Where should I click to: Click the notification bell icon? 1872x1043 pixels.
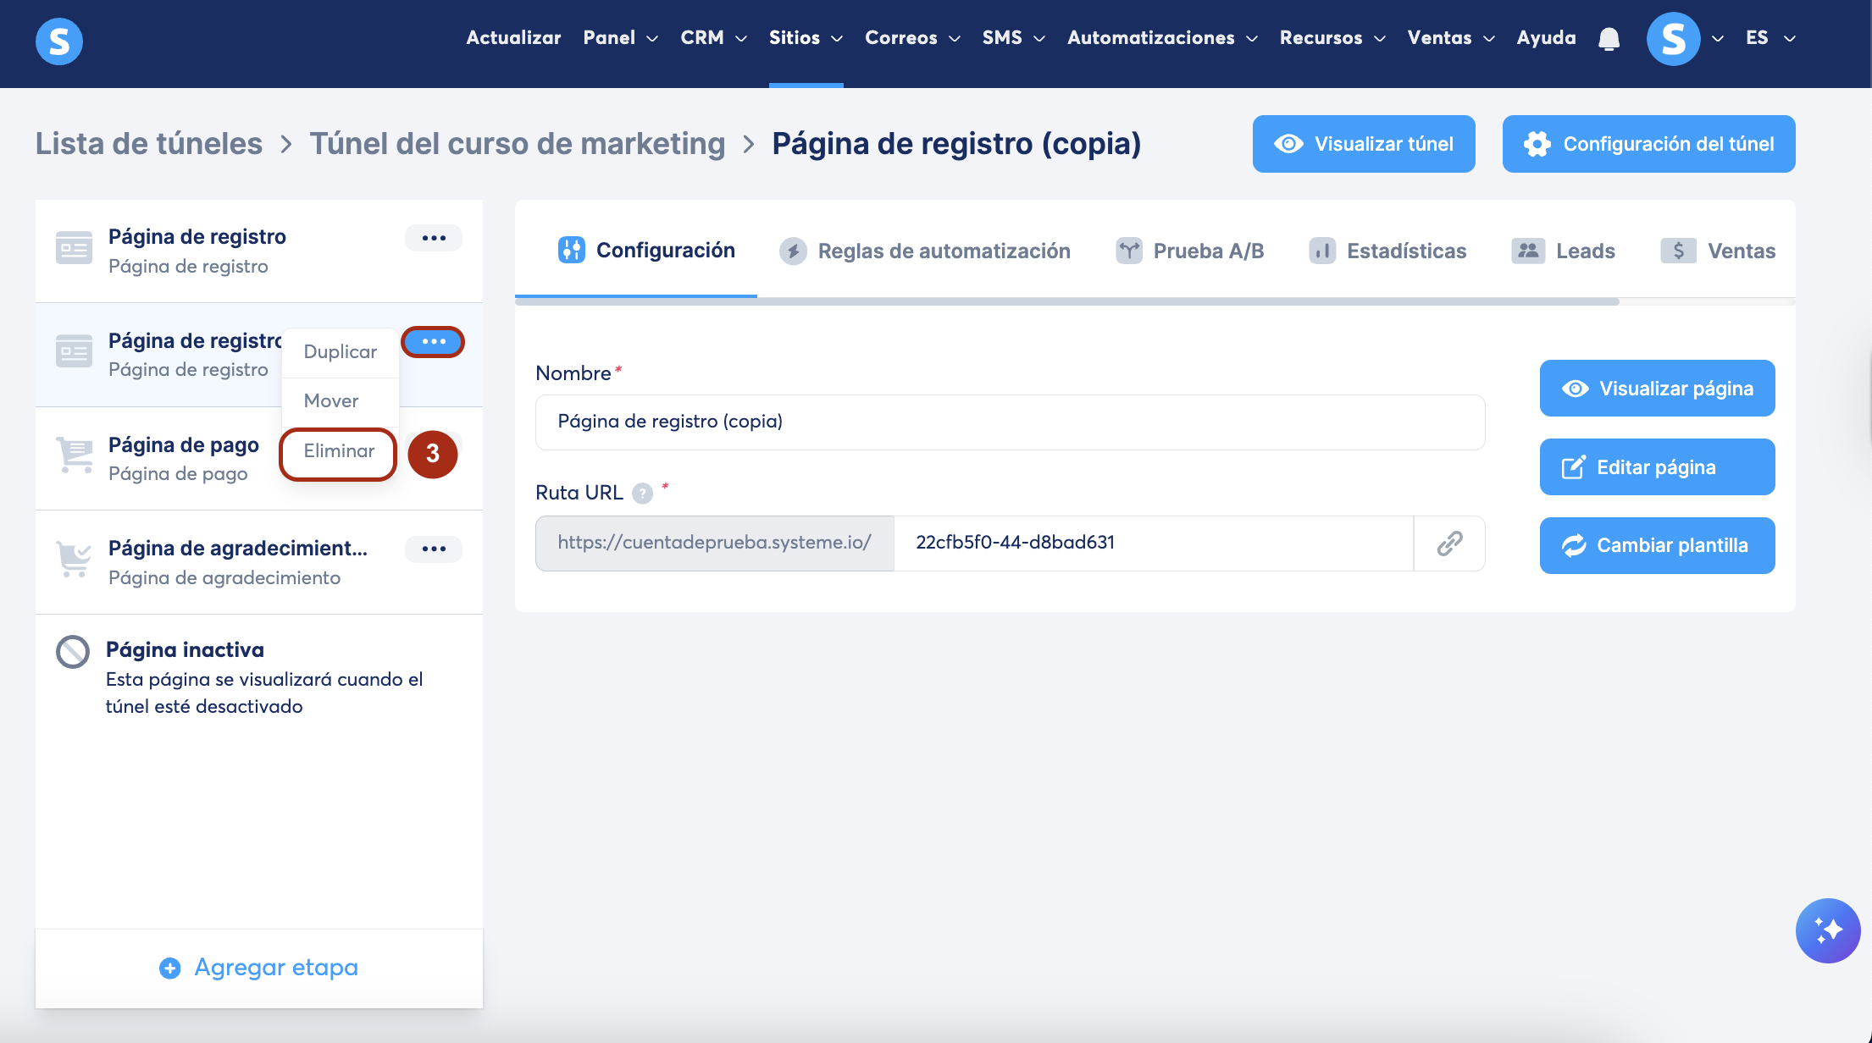[1609, 39]
